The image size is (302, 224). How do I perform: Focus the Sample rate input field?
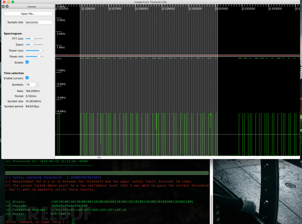[x=39, y=22]
